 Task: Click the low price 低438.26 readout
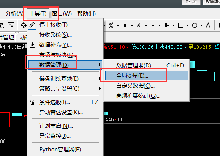pos(144,47)
